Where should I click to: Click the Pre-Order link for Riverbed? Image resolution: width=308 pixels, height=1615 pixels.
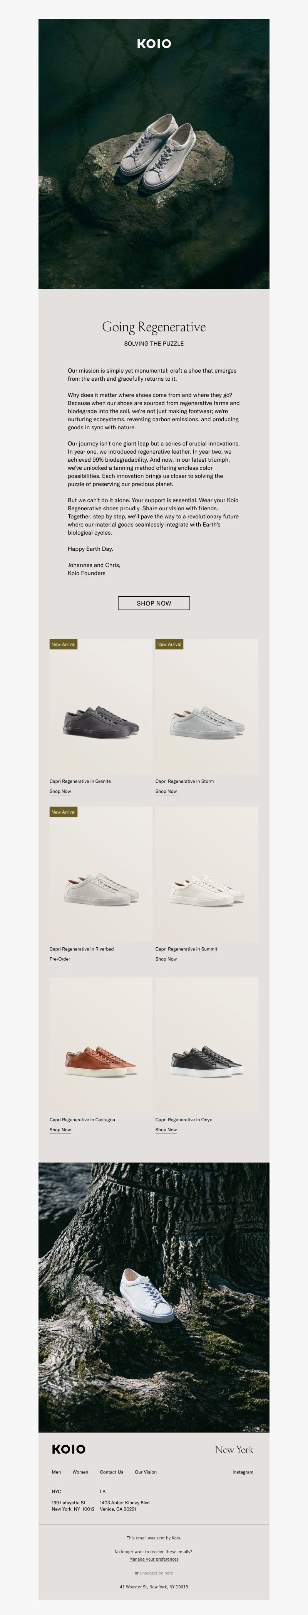pyautogui.click(x=59, y=959)
